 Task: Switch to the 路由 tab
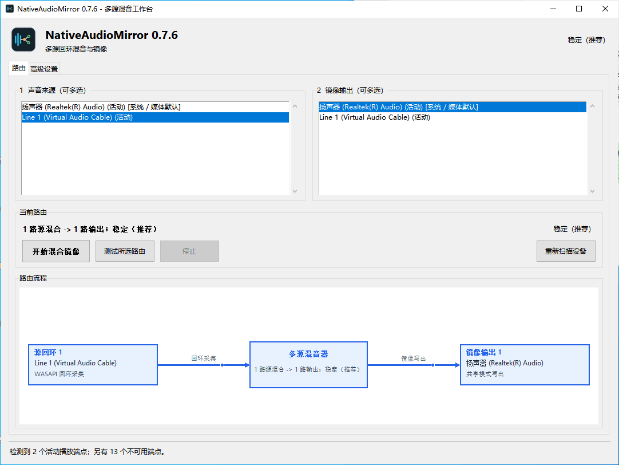18,68
